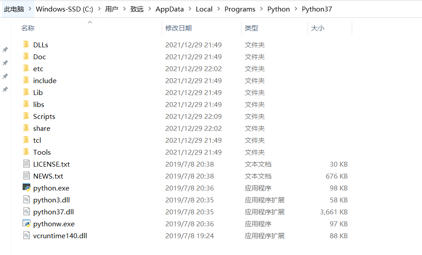The image size is (422, 255).
Task: Expand the chevron after 用户 breadcrumb
Action: click(x=124, y=9)
